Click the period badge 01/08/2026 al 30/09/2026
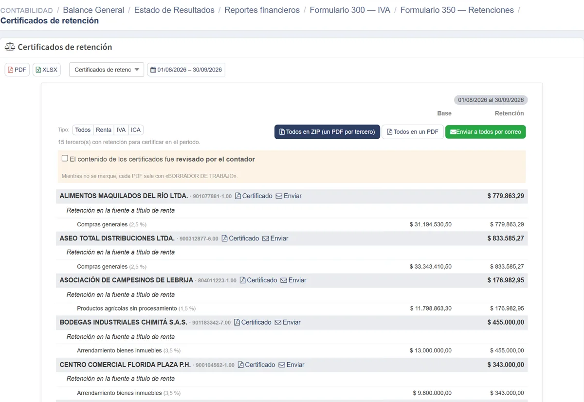584x402 pixels. click(x=491, y=100)
